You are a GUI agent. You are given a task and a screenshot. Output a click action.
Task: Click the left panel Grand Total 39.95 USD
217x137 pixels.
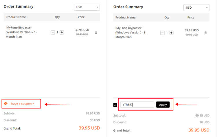pos(89,128)
